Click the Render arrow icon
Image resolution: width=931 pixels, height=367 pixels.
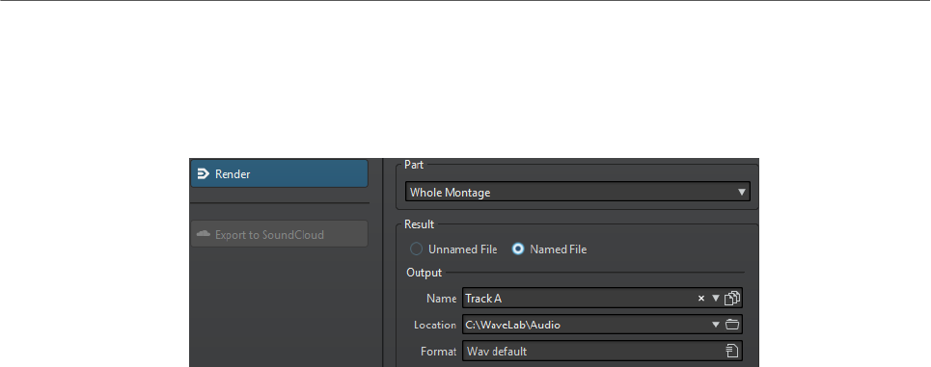click(x=203, y=173)
